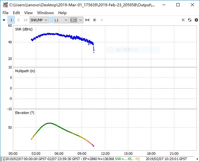Click the SNR (dBHz) plot label
The image size is (200, 162).
(x=24, y=29)
